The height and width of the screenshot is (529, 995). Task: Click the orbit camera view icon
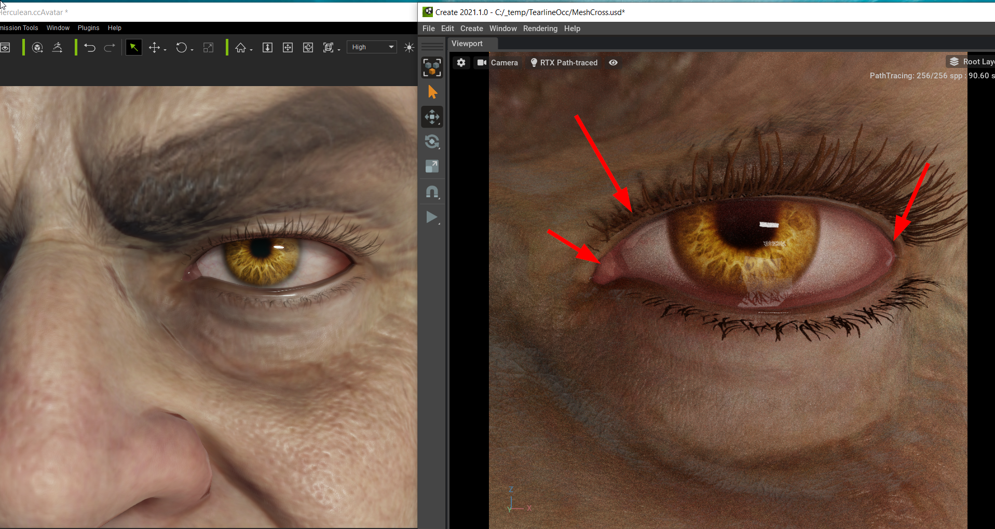coord(308,48)
